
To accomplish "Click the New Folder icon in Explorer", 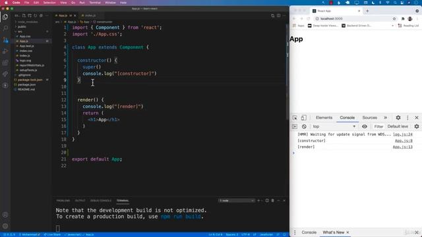I will tap(30, 16).
